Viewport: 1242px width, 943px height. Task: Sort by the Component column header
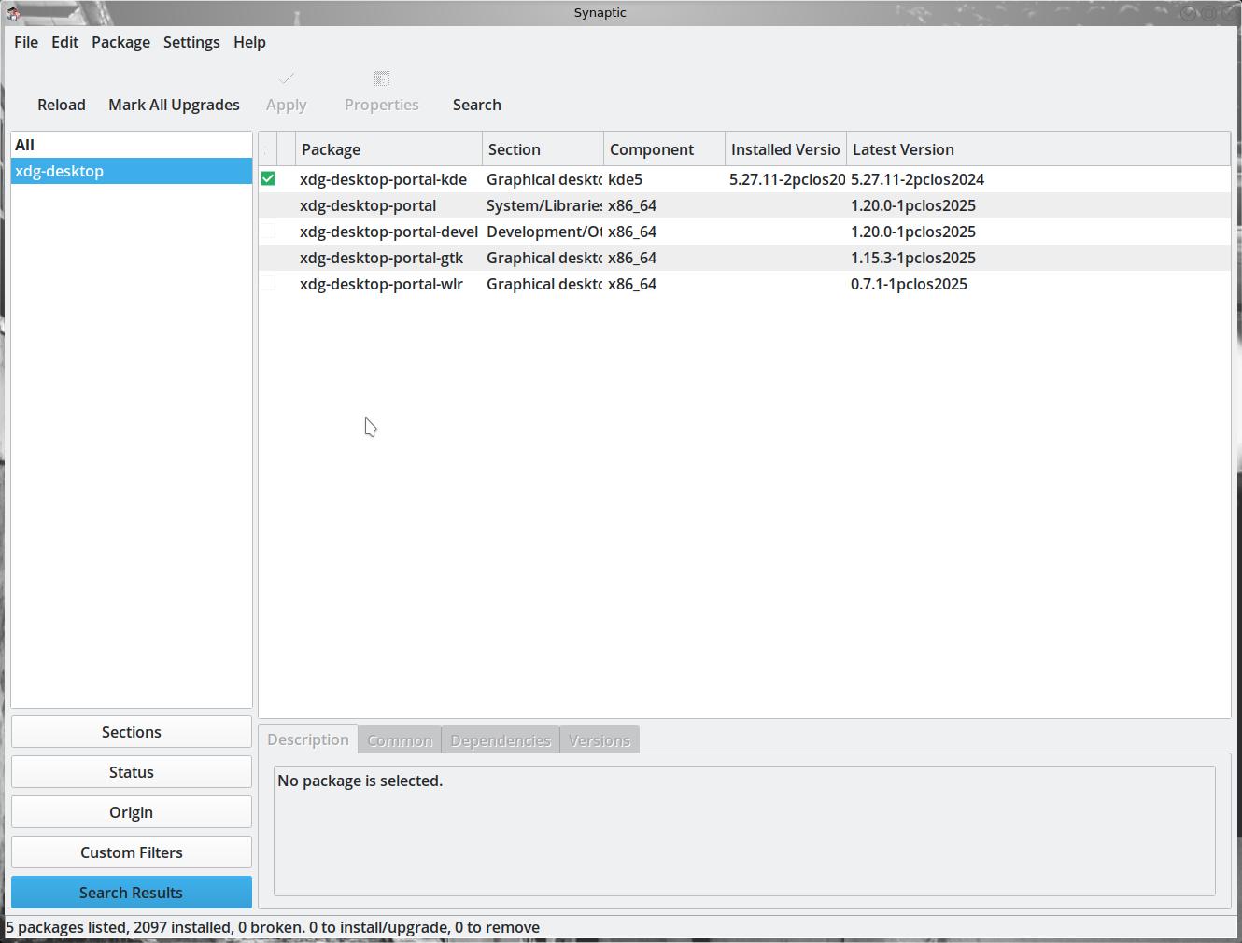665,149
